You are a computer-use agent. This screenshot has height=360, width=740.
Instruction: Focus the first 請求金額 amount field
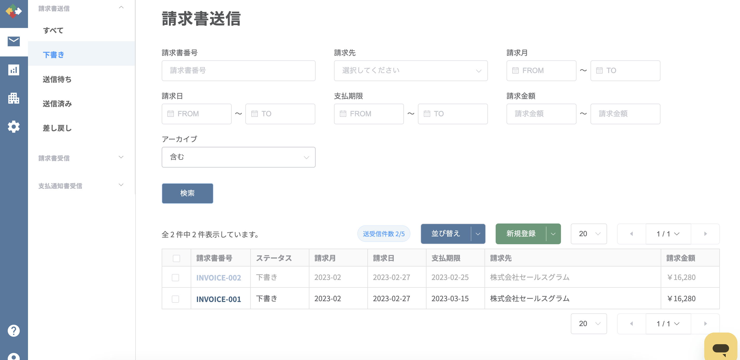tap(541, 114)
